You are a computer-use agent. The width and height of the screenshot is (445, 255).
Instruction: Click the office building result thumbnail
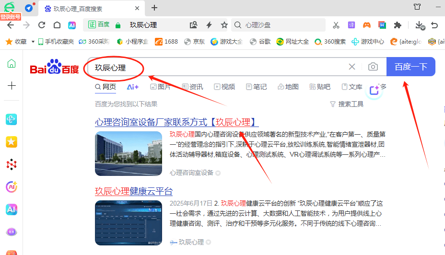click(129, 153)
